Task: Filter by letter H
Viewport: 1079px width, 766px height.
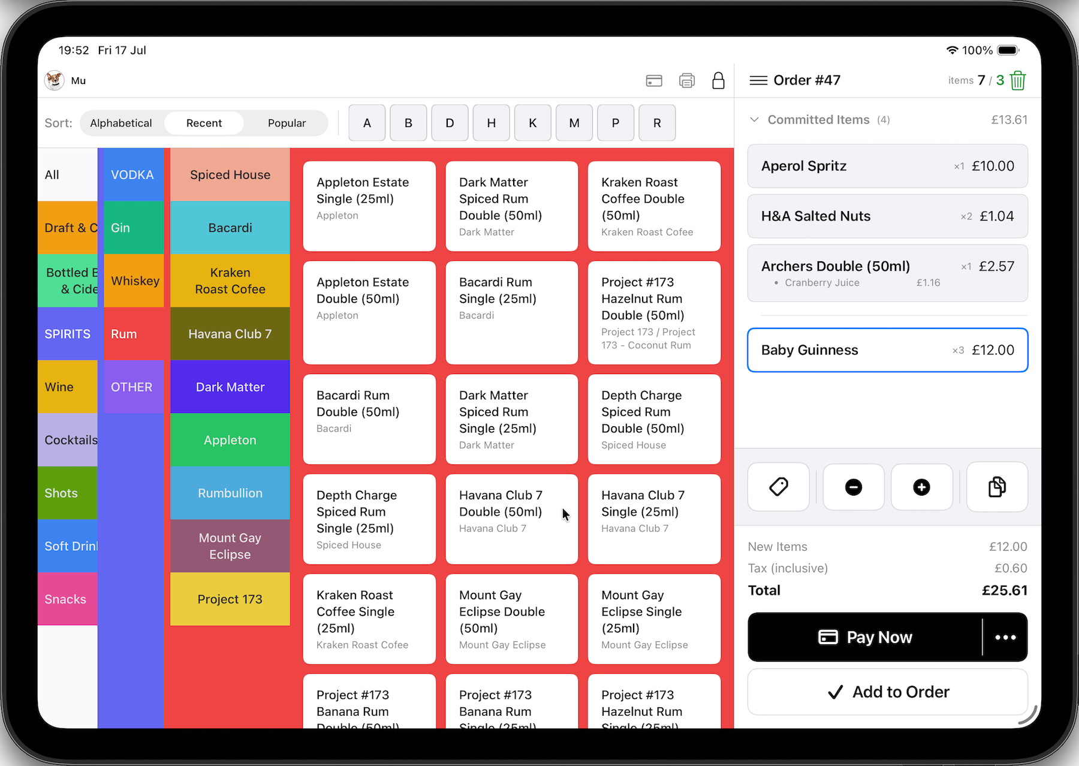Action: pos(491,123)
